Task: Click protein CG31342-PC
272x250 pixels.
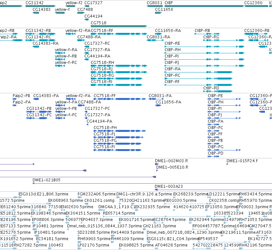Action: (x=39, y=115)
